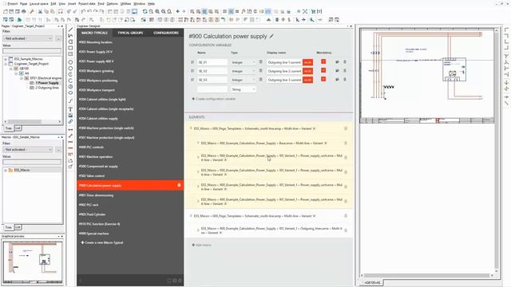Click the Forward arrow in top toolbar

coord(184,11)
